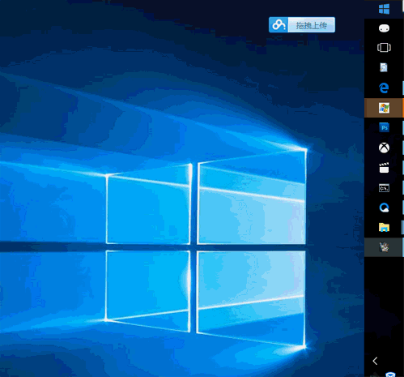Click the 拖拽上传 drag-upload button
Viewport: 404px width, 377px height.
312,25
